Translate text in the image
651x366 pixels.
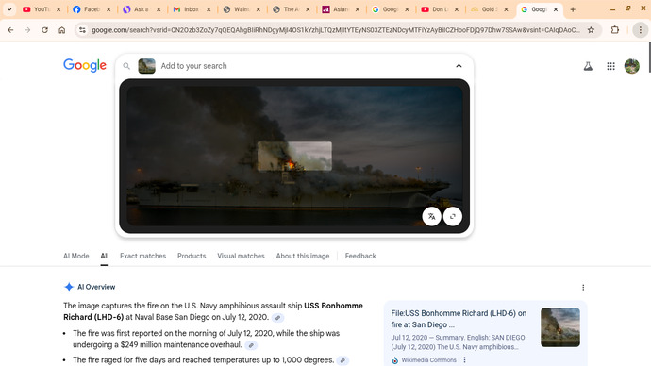click(432, 216)
